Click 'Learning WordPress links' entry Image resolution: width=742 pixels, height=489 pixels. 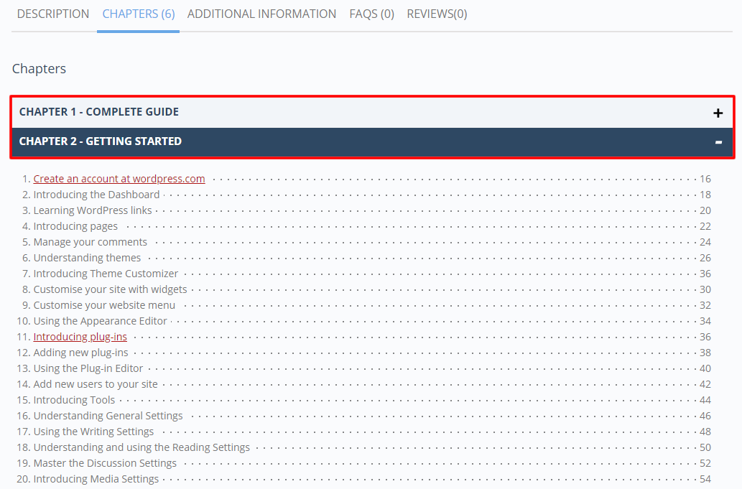pos(93,210)
